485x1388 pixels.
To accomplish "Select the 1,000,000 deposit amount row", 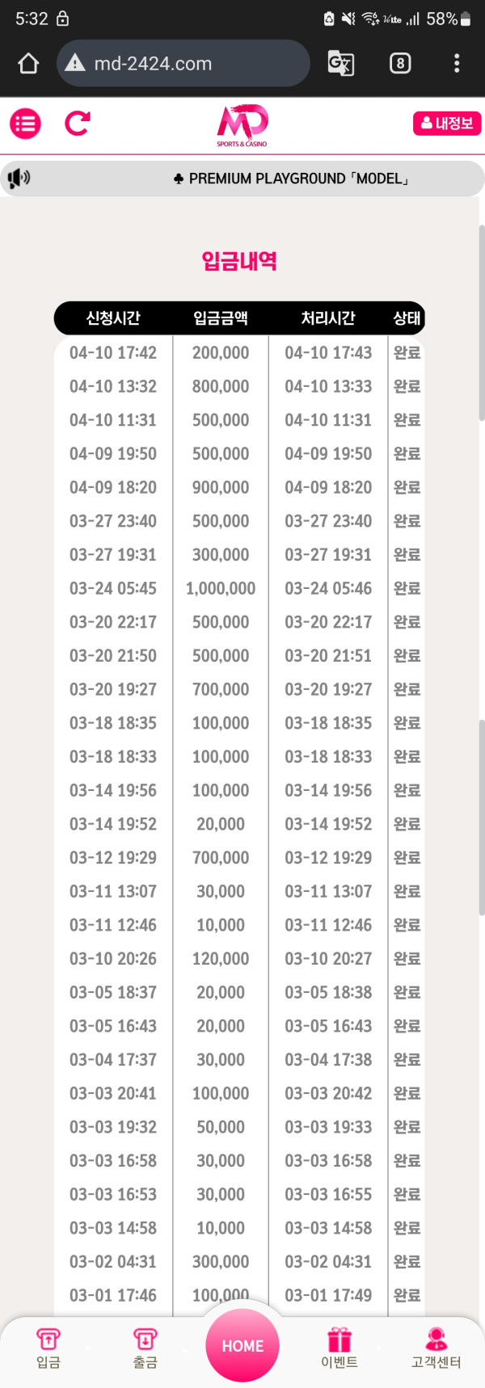I will 221,588.
